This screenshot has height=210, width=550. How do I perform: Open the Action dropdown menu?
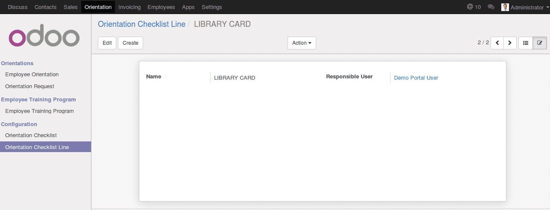pyautogui.click(x=302, y=43)
